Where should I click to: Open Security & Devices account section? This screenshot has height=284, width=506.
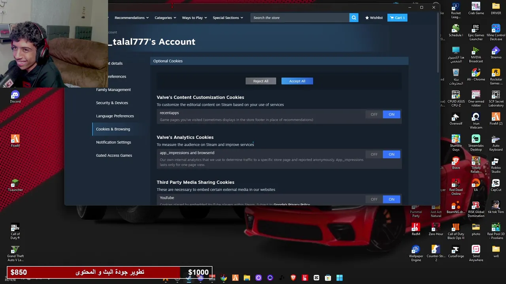click(x=112, y=103)
